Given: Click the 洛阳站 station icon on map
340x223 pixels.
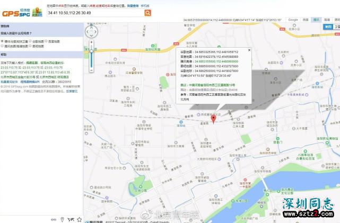Looking at the screenshot, I should coord(181,122).
